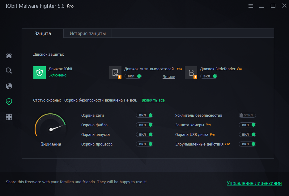Click the green IObit engine shield icon

click(x=40, y=72)
